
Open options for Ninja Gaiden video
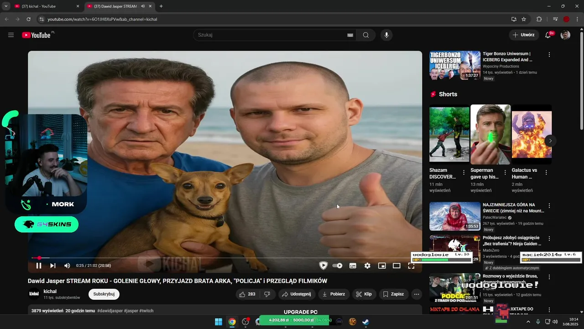[x=549, y=239]
